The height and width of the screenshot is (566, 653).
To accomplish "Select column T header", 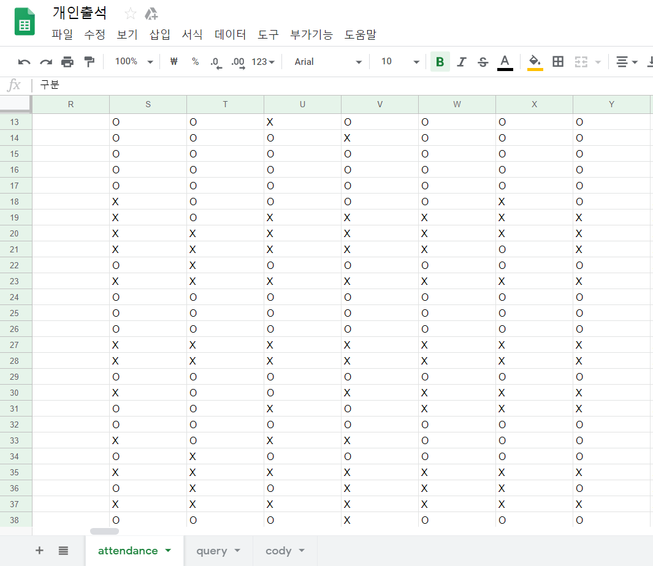I will coord(225,105).
